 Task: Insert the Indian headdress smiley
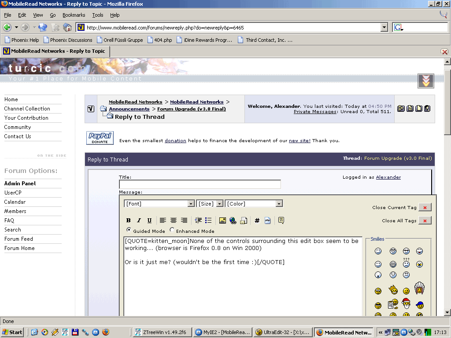click(419, 288)
